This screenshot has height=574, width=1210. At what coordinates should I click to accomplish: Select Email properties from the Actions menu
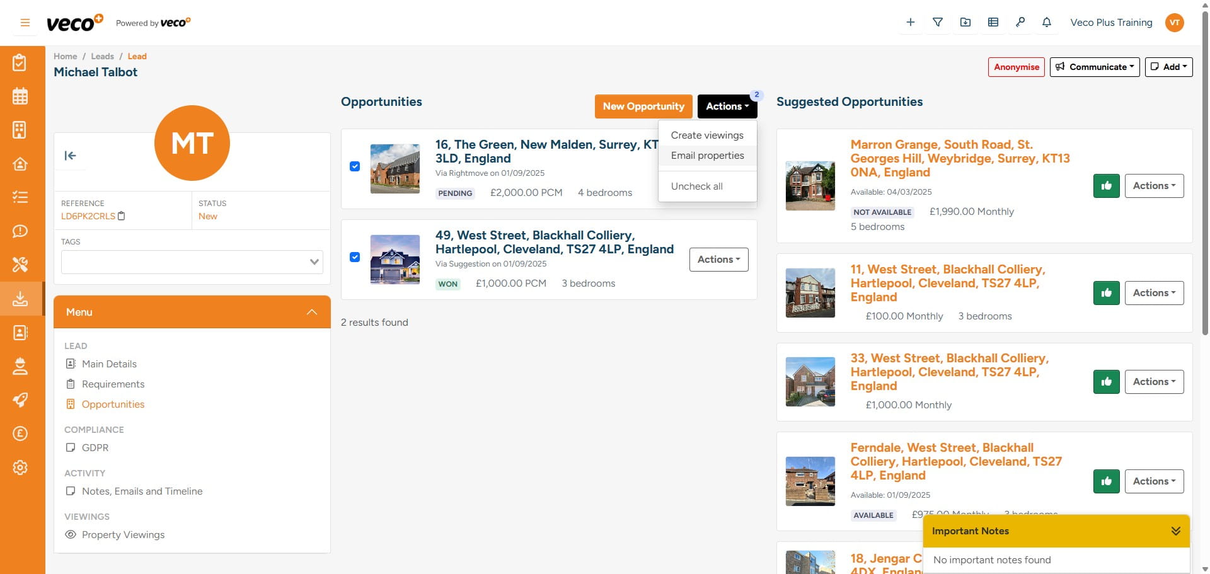[707, 155]
